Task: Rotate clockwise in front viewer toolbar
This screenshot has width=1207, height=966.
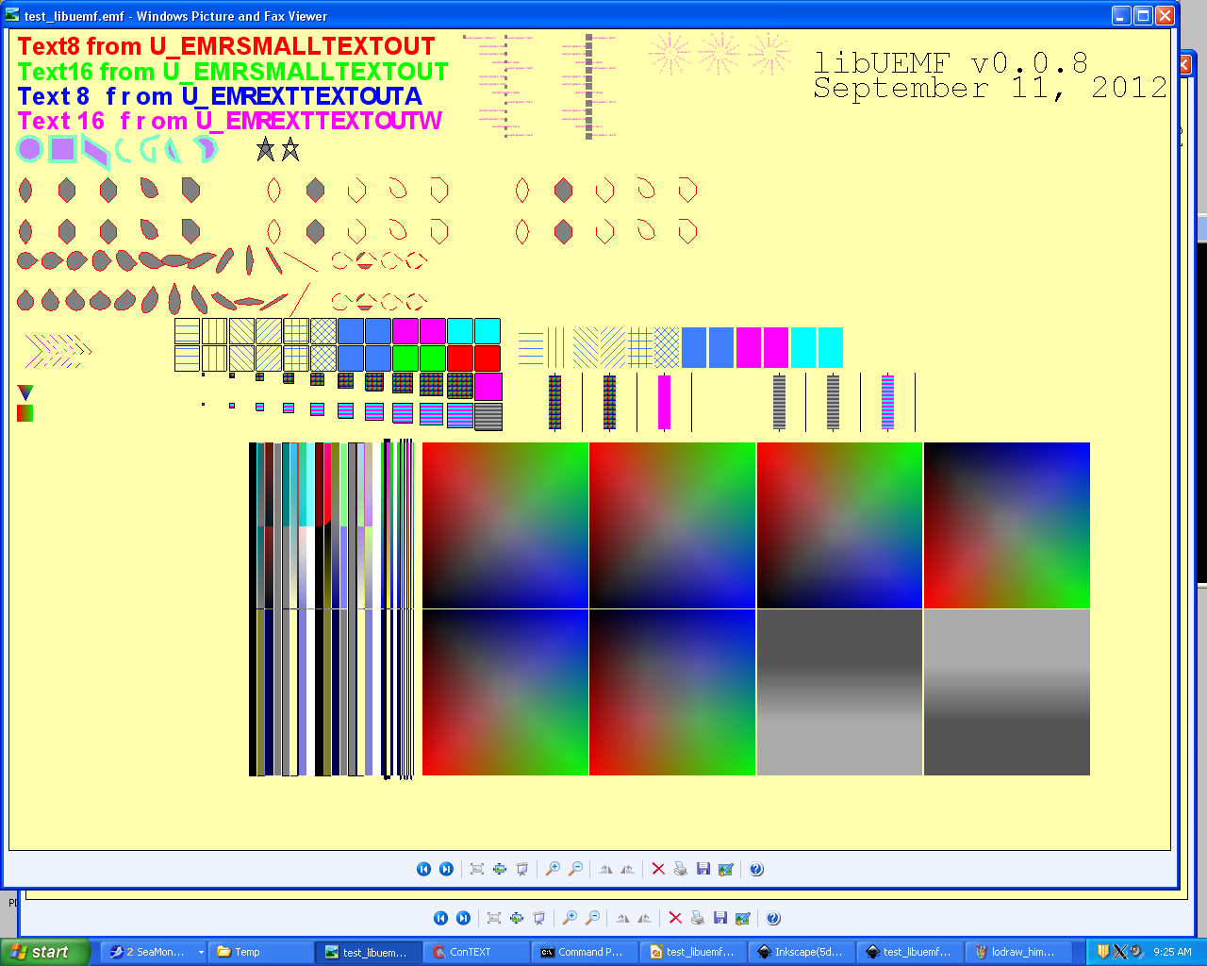Action: (606, 869)
